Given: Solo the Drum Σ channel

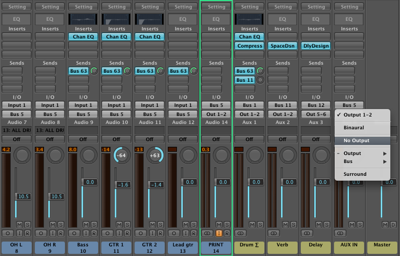Looking at the screenshot, I should (x=260, y=224).
